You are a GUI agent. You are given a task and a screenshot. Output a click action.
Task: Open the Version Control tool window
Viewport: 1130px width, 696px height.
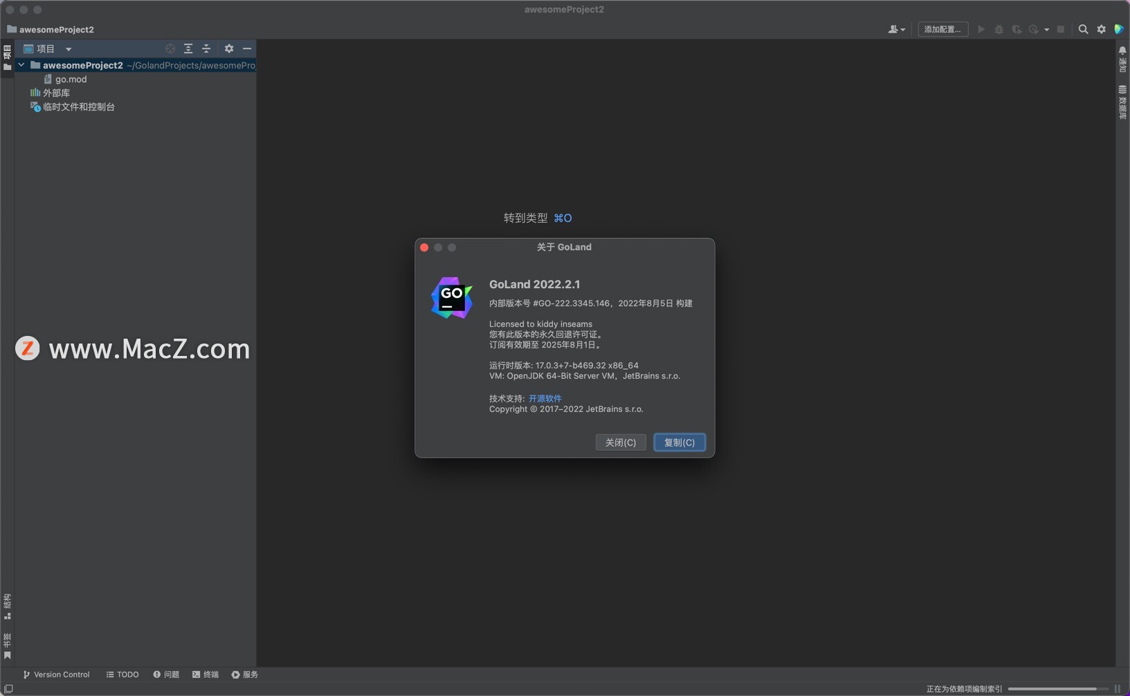point(57,675)
